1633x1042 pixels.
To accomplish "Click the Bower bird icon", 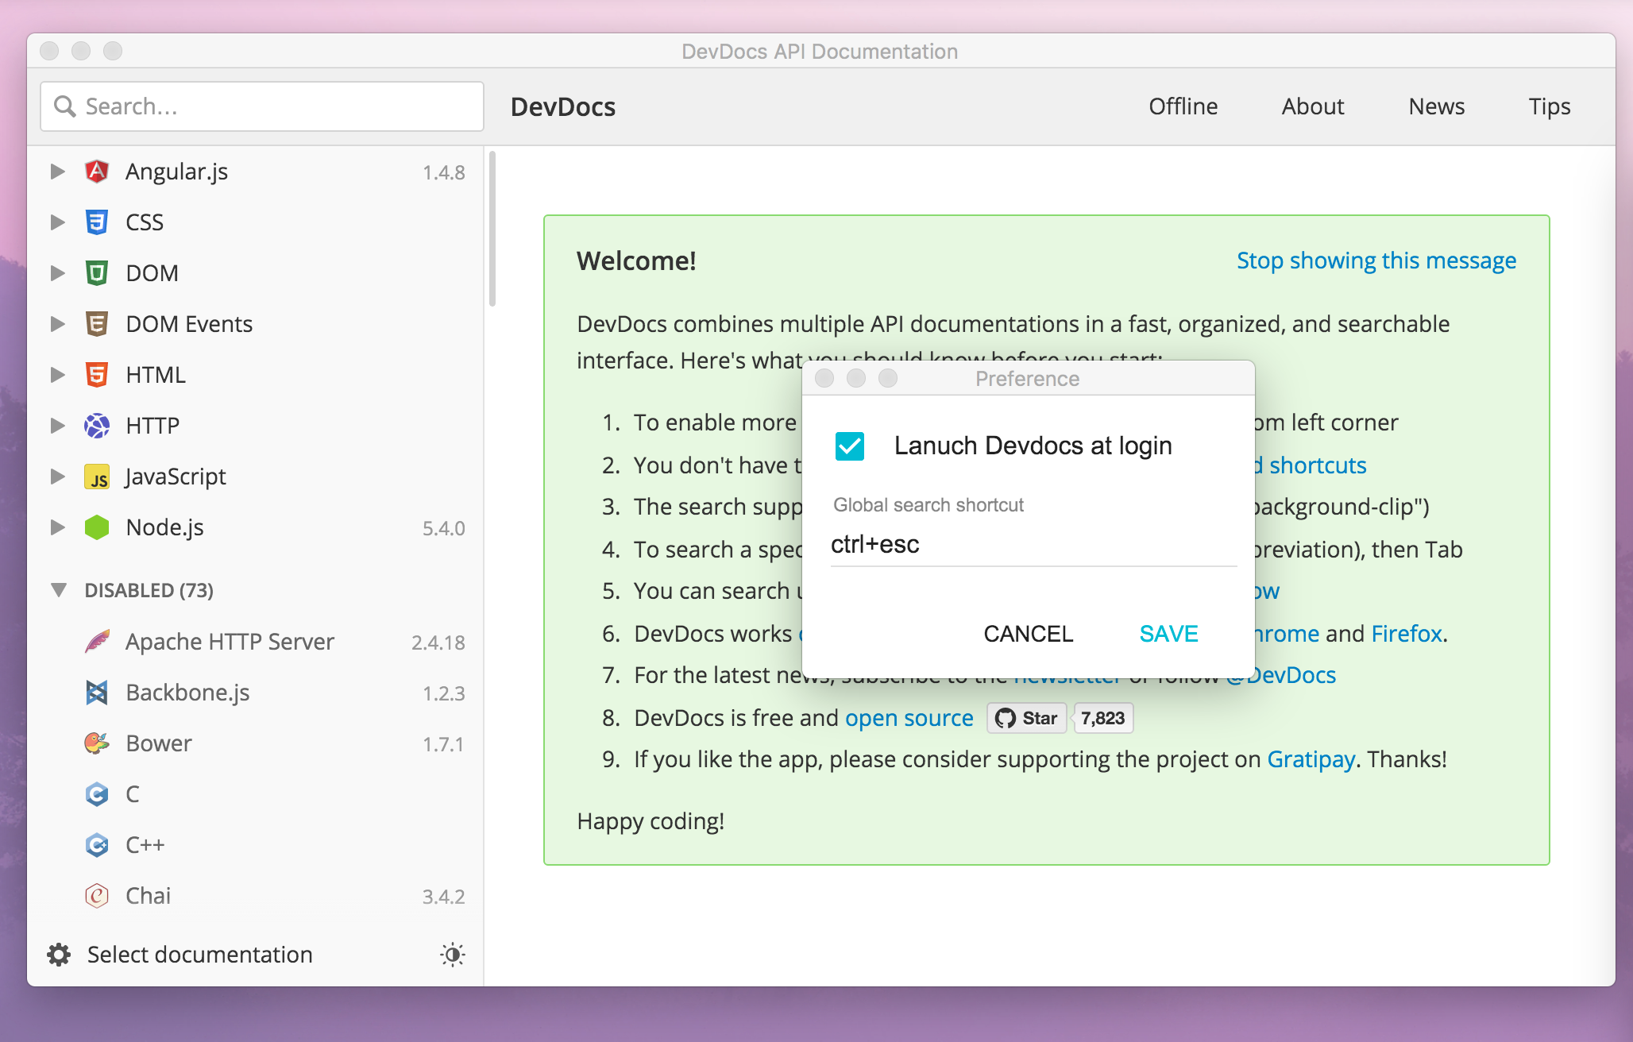I will tap(97, 743).
